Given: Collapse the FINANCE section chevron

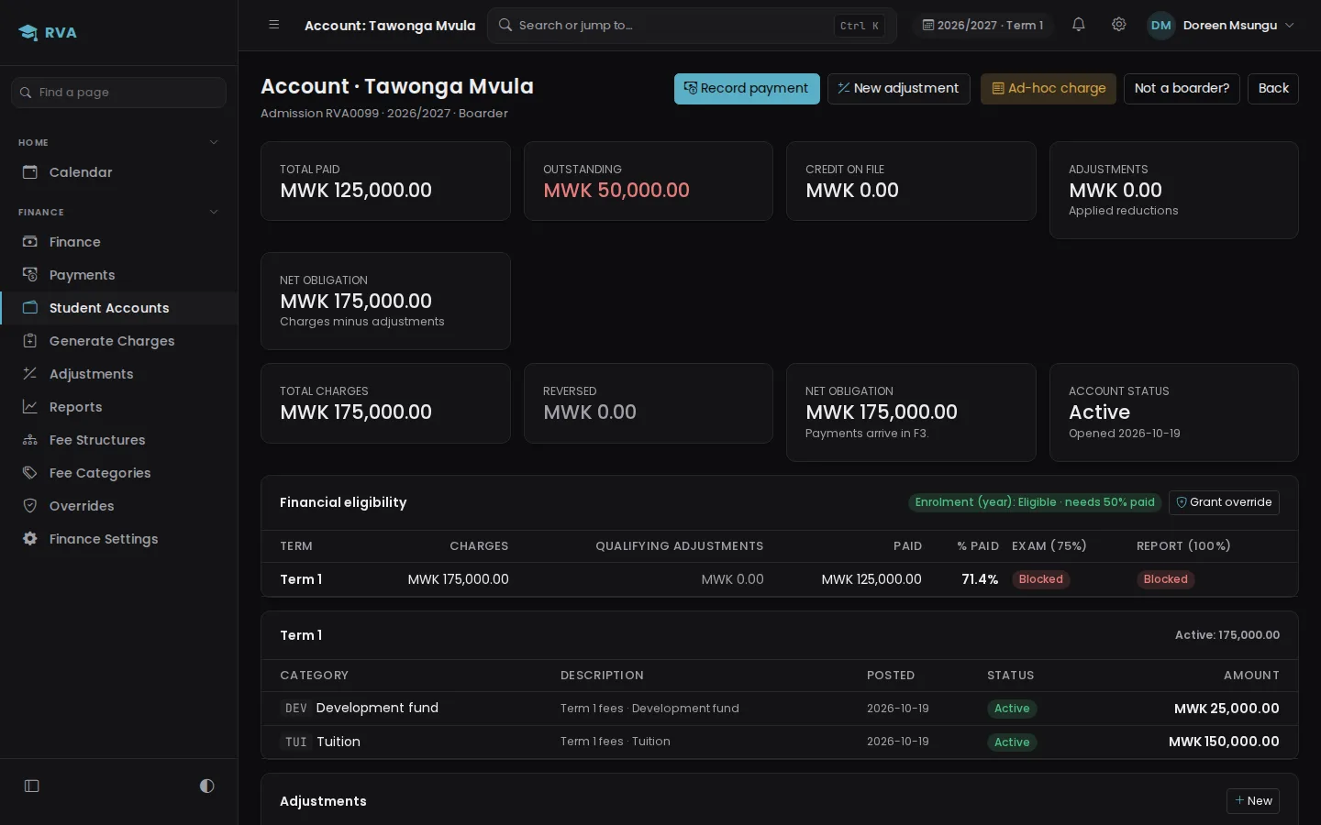Looking at the screenshot, I should coord(214,212).
